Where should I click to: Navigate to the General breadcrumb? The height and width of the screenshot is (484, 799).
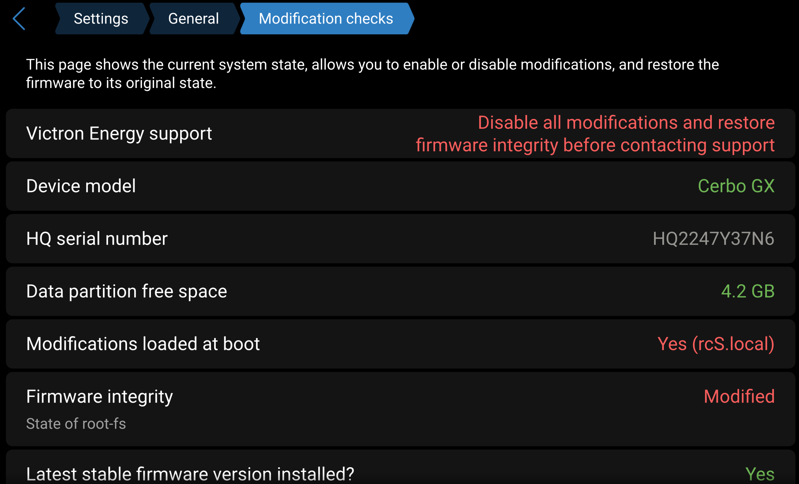[194, 18]
